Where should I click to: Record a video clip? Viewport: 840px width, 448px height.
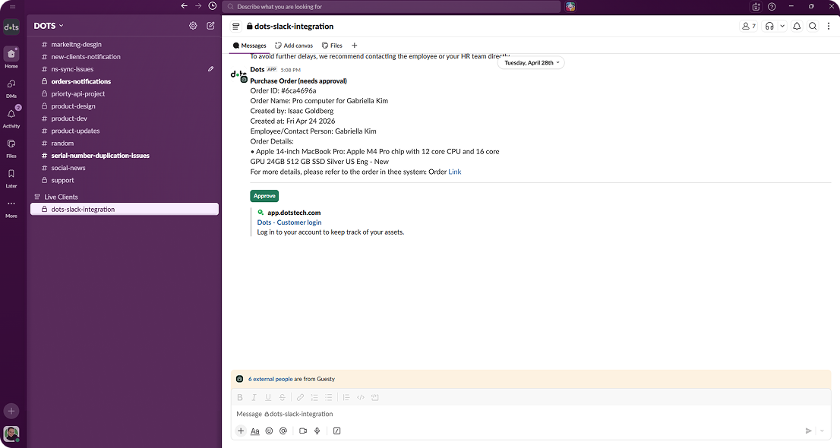(x=303, y=431)
